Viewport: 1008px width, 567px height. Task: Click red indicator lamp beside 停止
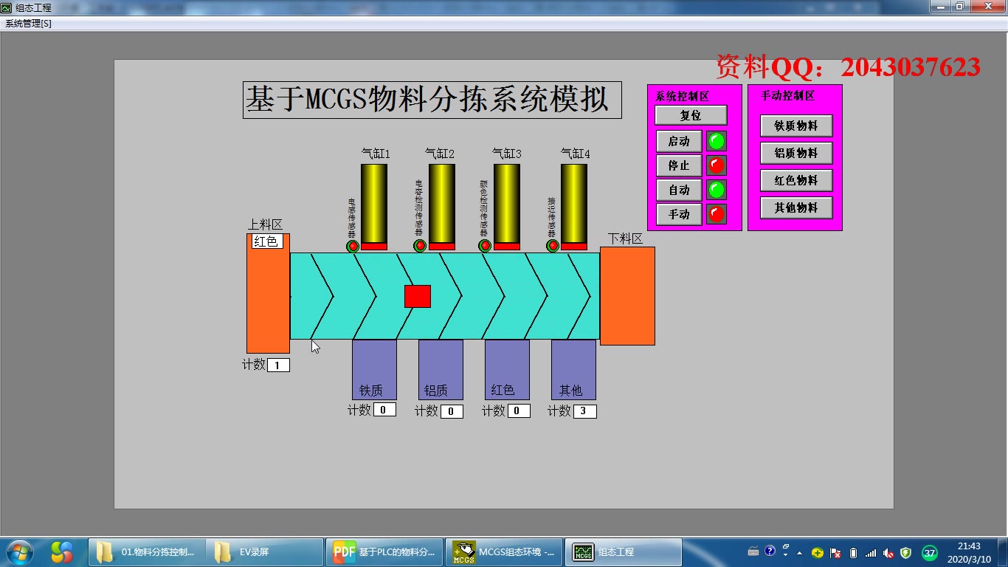[x=717, y=165]
